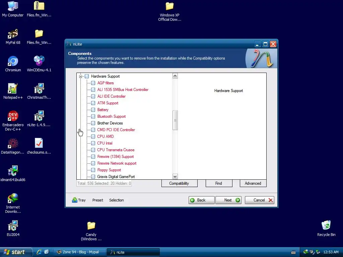The image size is (343, 257).
Task: Check the Battery checkbox
Action: coord(93,110)
